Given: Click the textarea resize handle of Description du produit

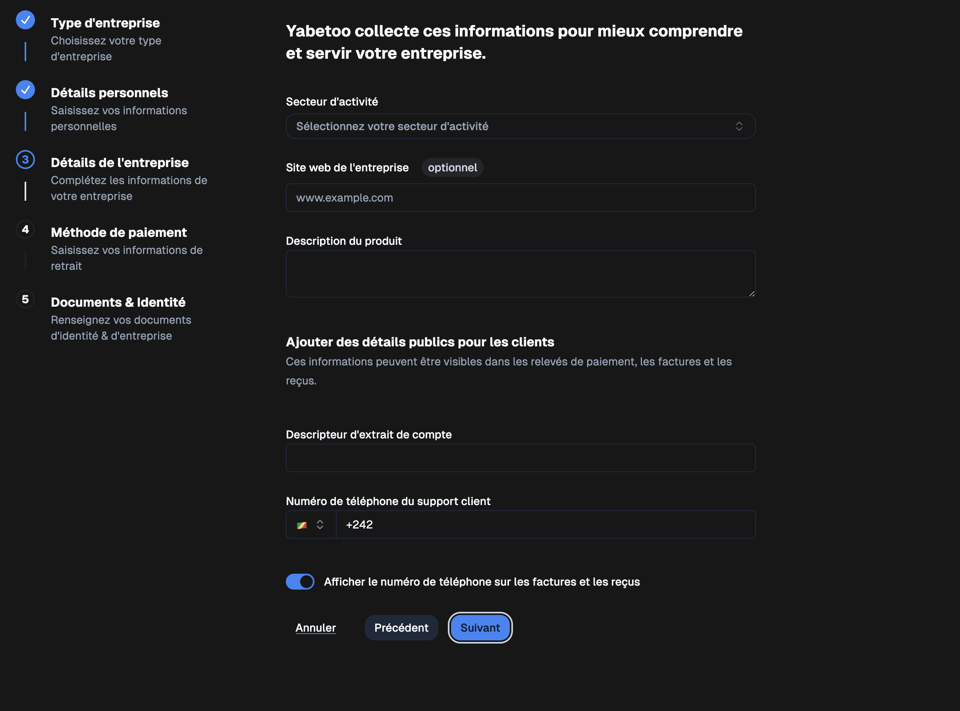Looking at the screenshot, I should 752,294.
